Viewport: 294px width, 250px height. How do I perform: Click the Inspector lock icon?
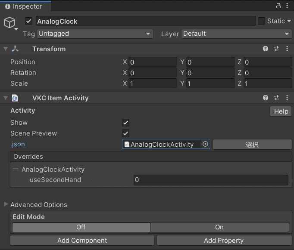pos(278,6)
